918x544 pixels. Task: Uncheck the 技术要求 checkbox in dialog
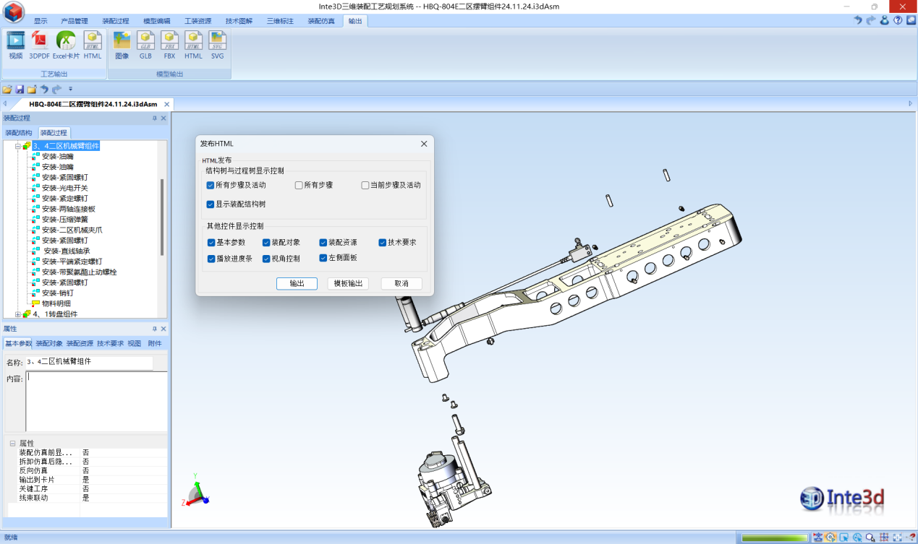tap(383, 243)
